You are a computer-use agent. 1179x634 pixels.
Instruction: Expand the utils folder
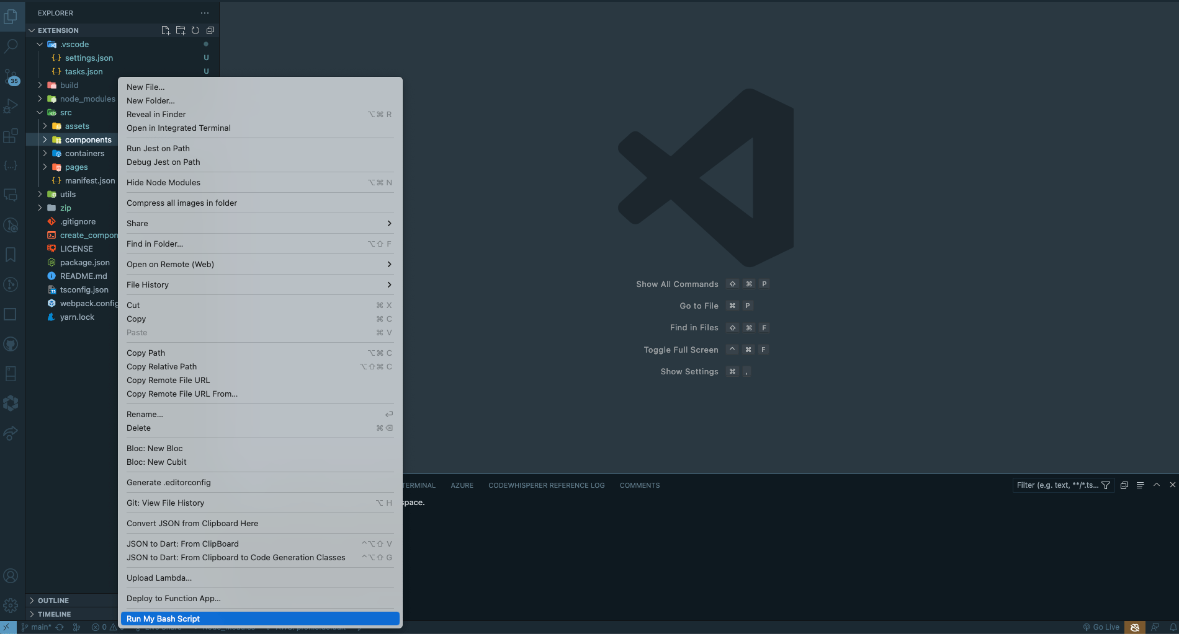pyautogui.click(x=40, y=194)
